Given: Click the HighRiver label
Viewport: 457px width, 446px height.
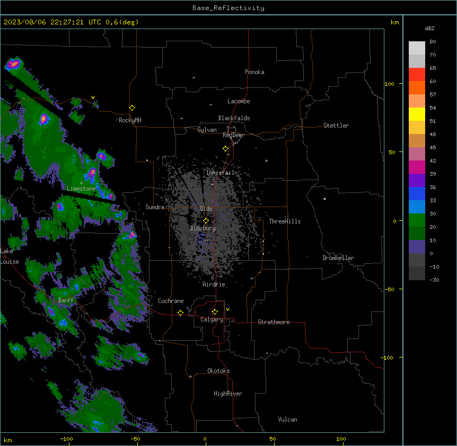Looking at the screenshot, I should point(228,394).
